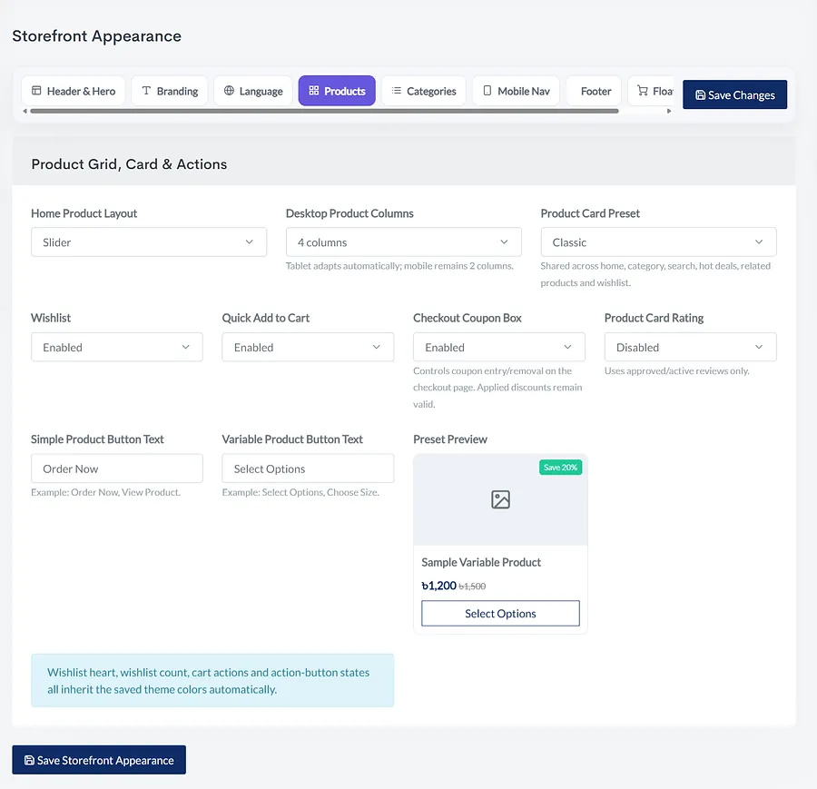Open the Wishlist Enabled dropdown
The width and height of the screenshot is (817, 789).
pyautogui.click(x=117, y=347)
